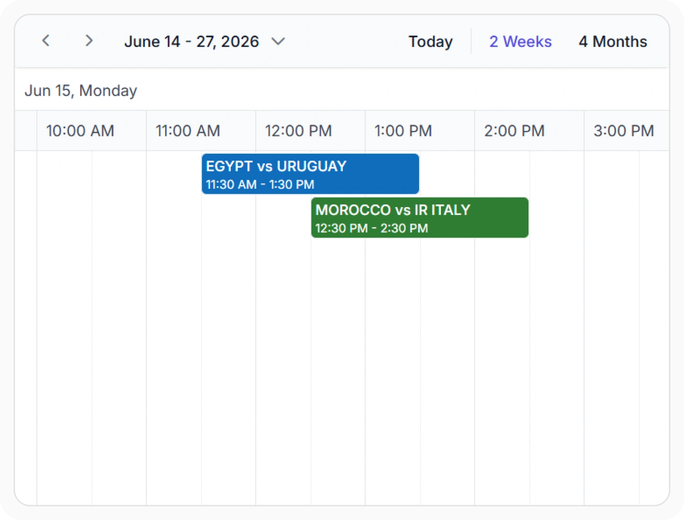
Task: Go to next date range arrow
Action: [x=89, y=41]
